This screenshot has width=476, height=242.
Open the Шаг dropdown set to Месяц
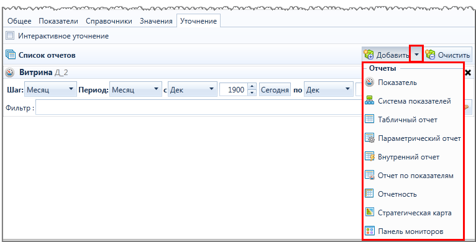click(50, 89)
